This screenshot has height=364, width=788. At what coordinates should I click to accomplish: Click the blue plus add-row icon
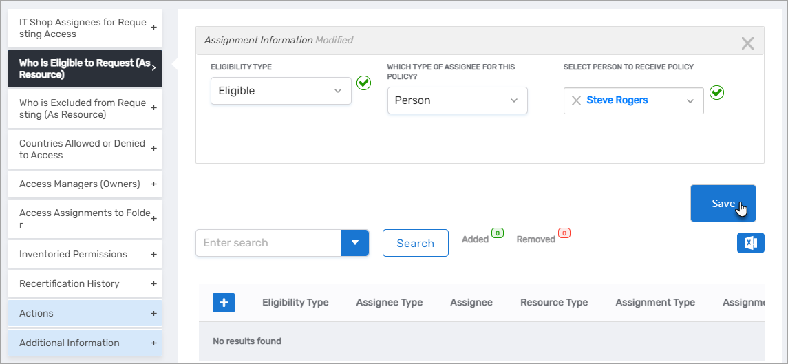tap(224, 302)
